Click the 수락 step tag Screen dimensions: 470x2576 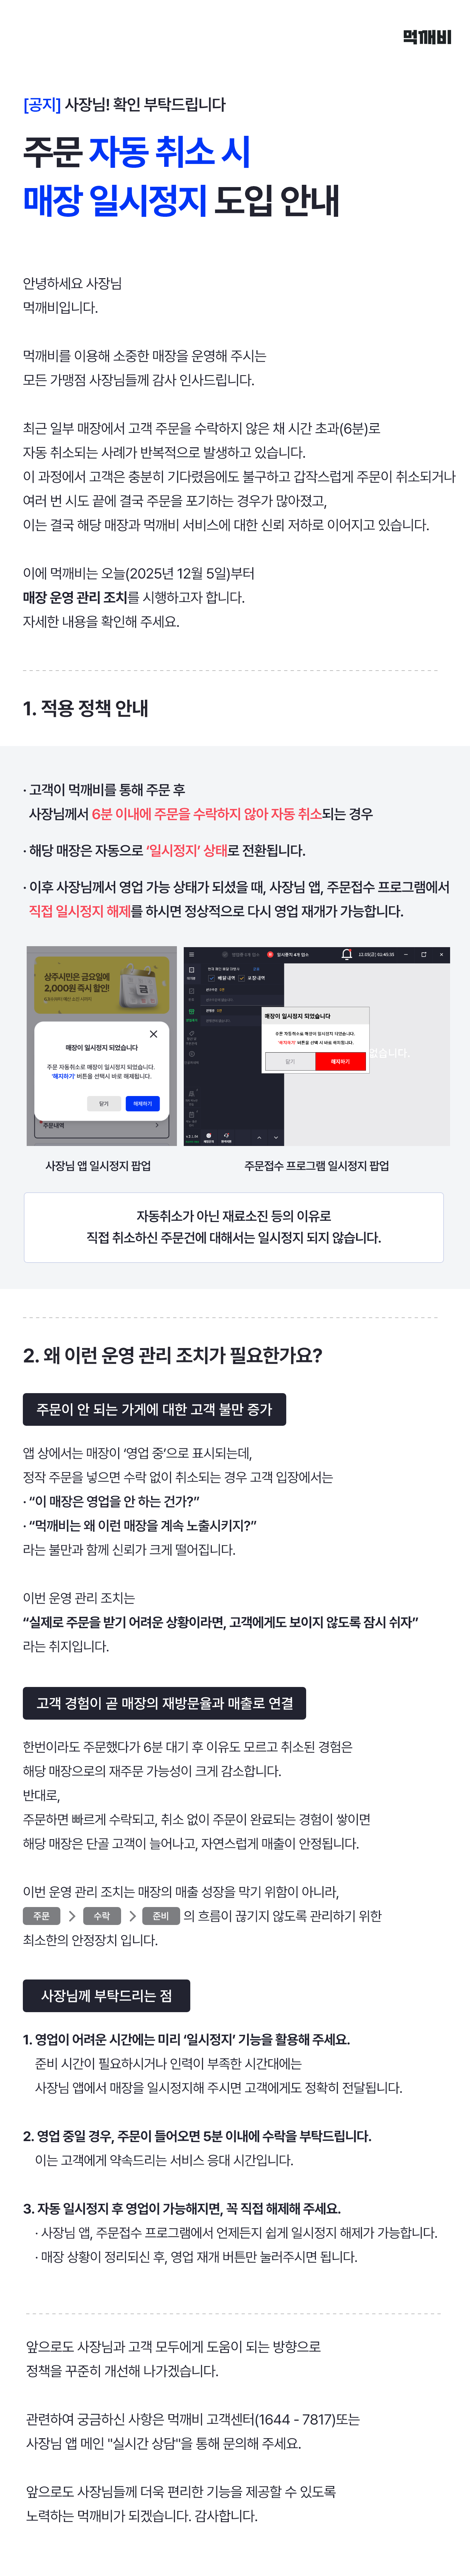pos(102,1915)
